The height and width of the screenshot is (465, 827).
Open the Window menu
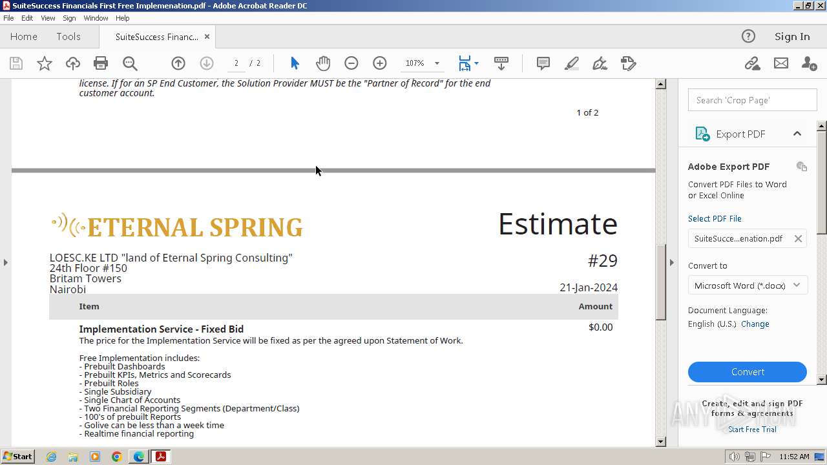pyautogui.click(x=96, y=18)
